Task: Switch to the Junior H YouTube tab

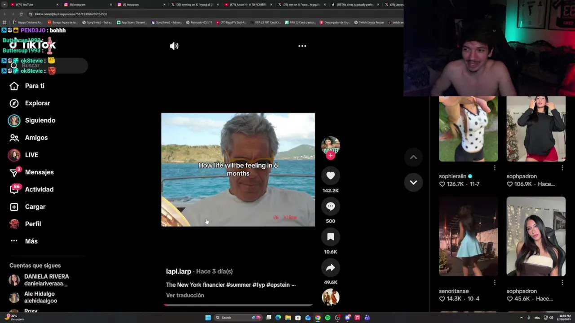Action: (248, 4)
